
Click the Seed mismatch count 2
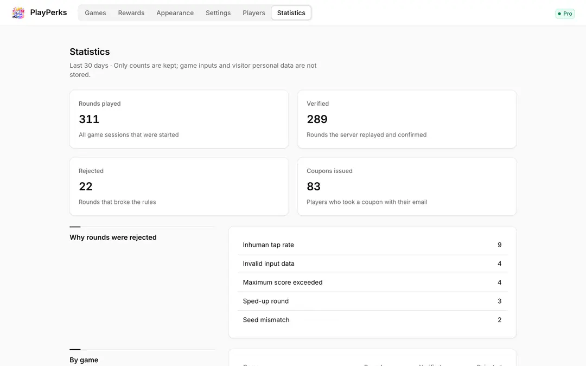499,320
